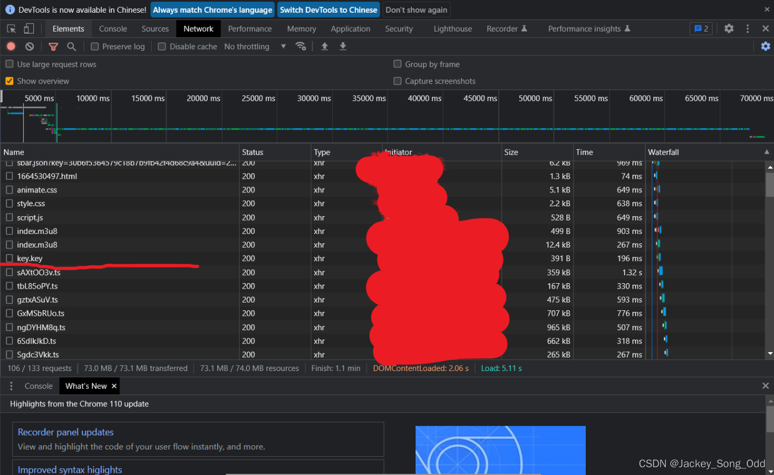The image size is (774, 475).
Task: Go to the Application tab
Action: [350, 29]
